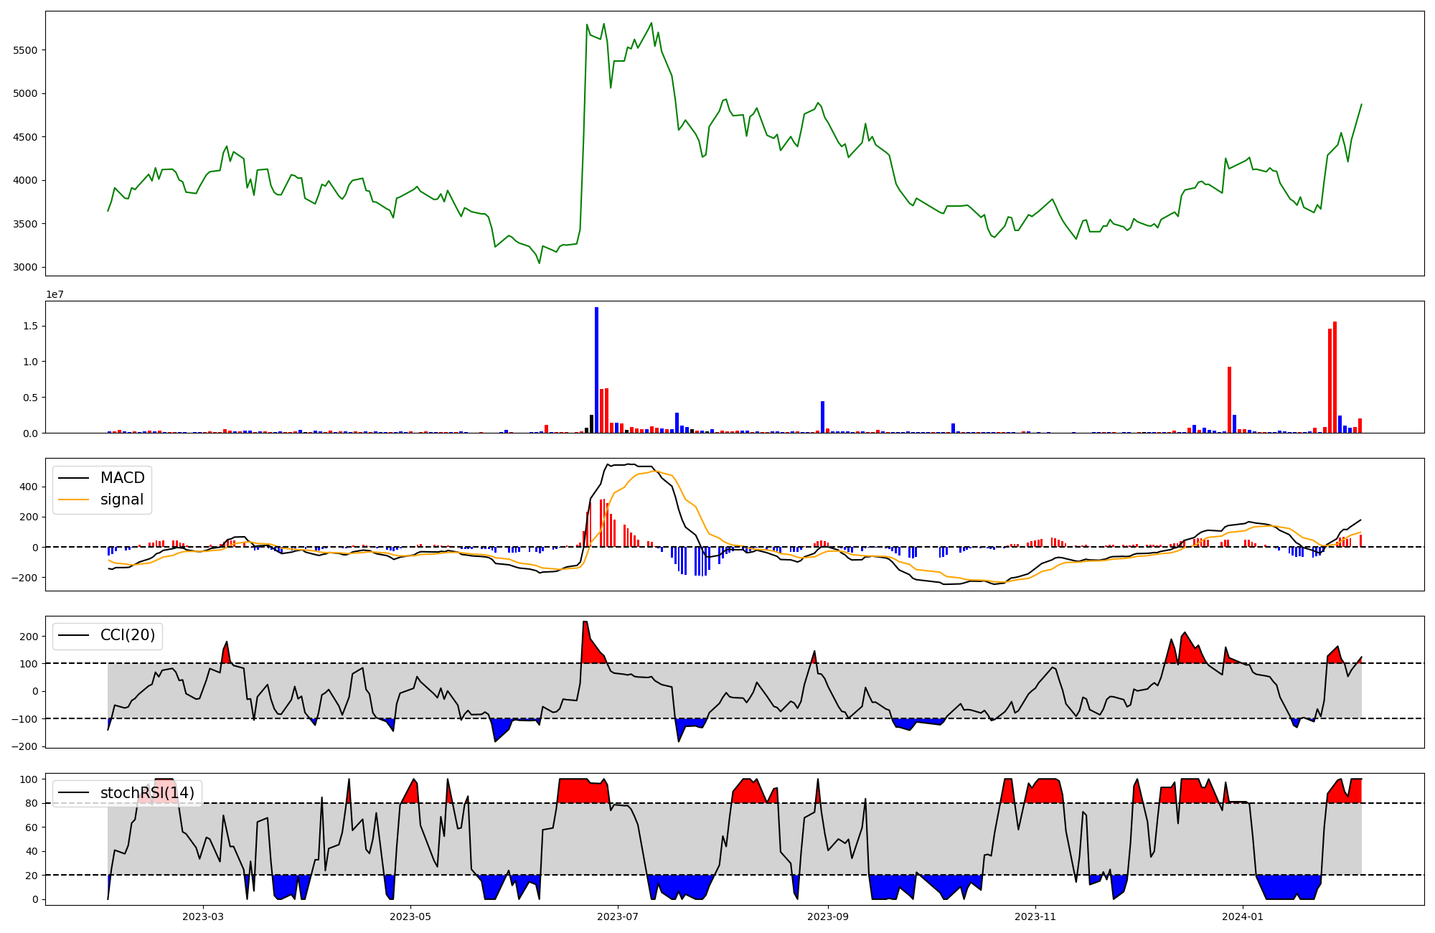Click the red volume spike in late December 2023
Viewport: 1435px width, 933px height.
1229,400
